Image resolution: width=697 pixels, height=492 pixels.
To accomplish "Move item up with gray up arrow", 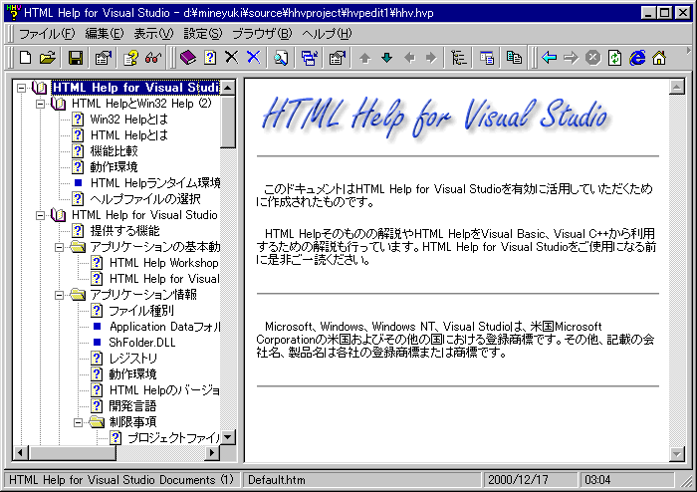I will pos(365,58).
